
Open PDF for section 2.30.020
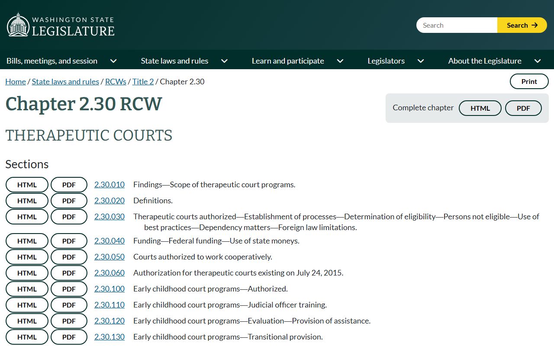point(69,201)
